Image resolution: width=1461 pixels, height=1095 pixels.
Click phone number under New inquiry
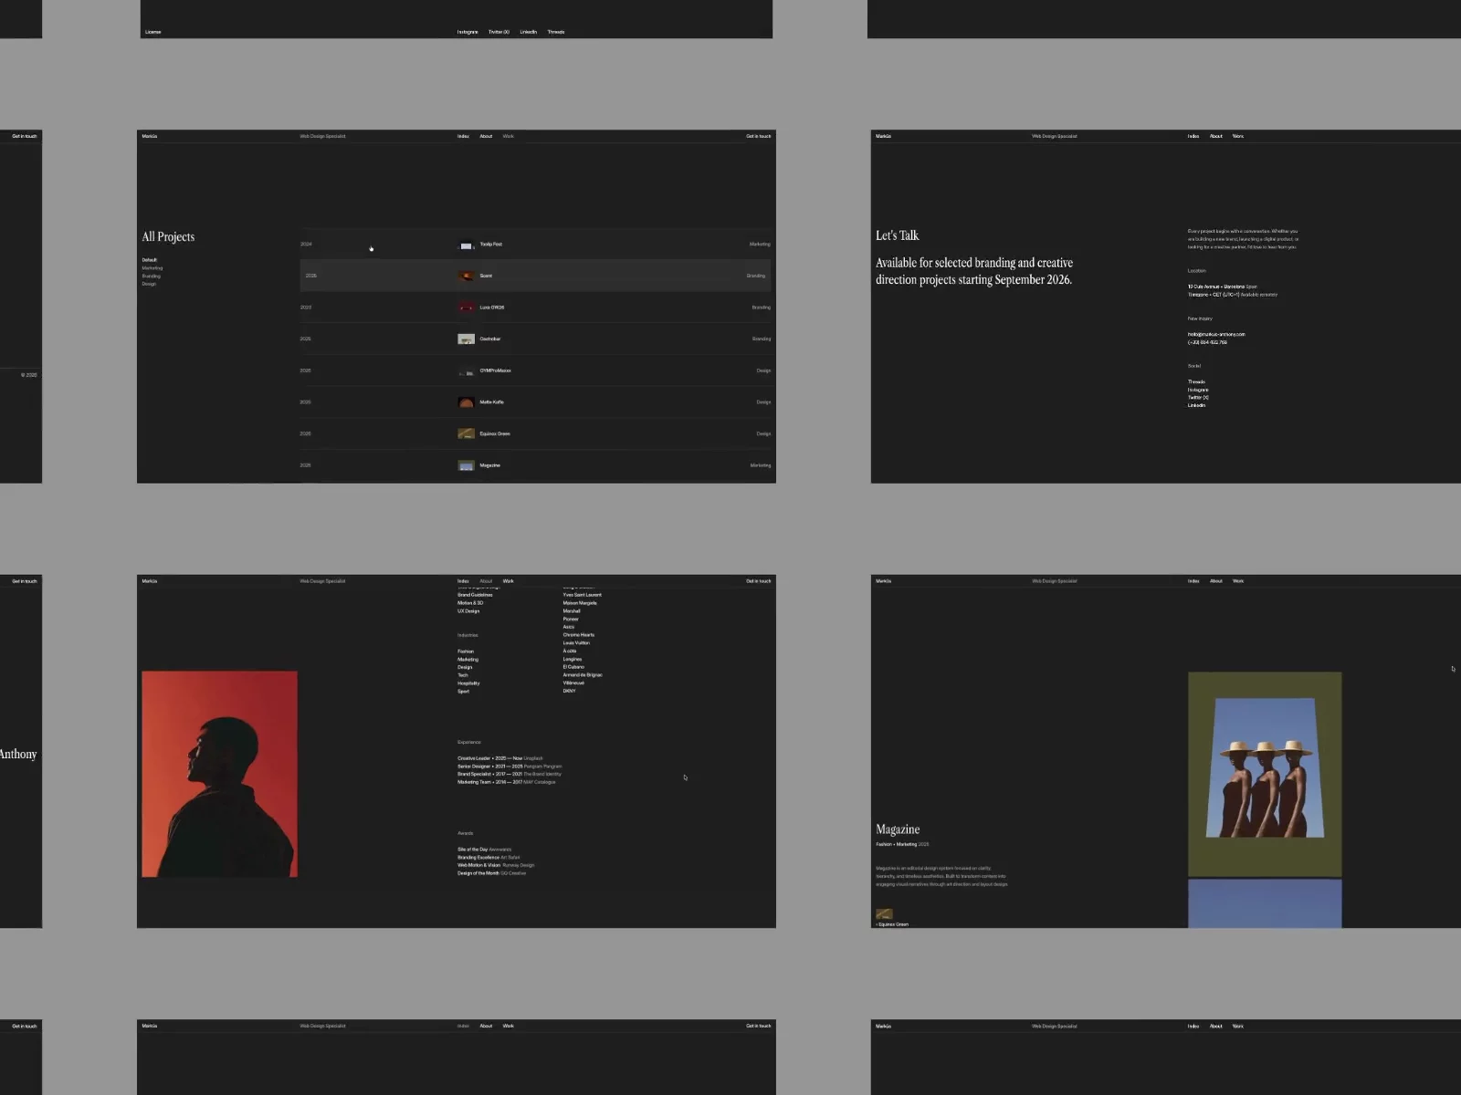click(1207, 342)
